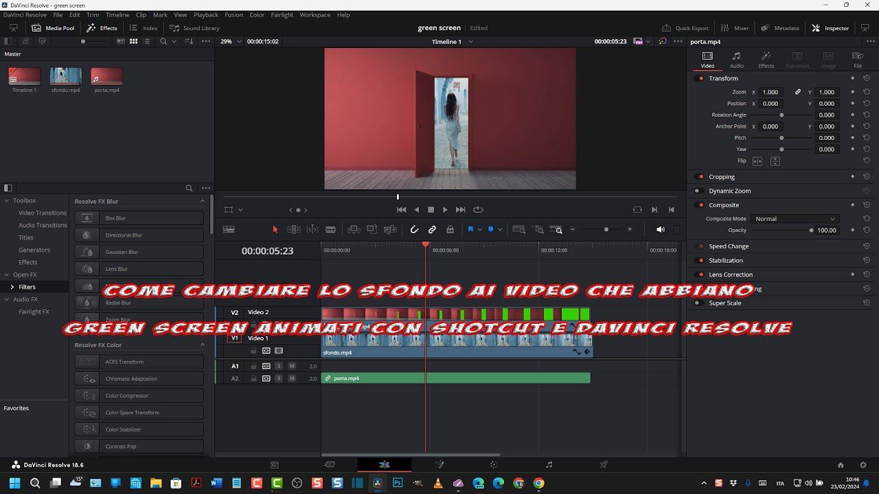Toggle the Inspector panel
Screen dimensions: 879x494
click(x=830, y=28)
